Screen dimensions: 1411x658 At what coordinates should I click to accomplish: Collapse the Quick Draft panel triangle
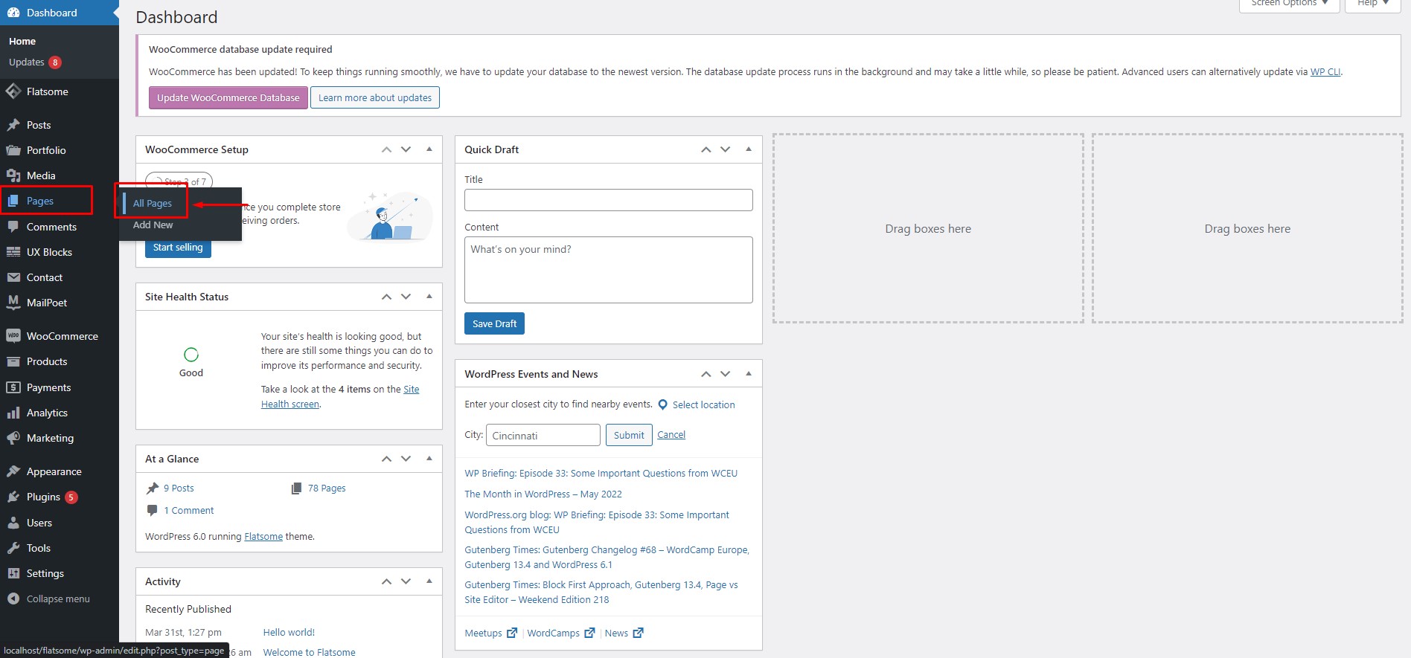pos(749,149)
